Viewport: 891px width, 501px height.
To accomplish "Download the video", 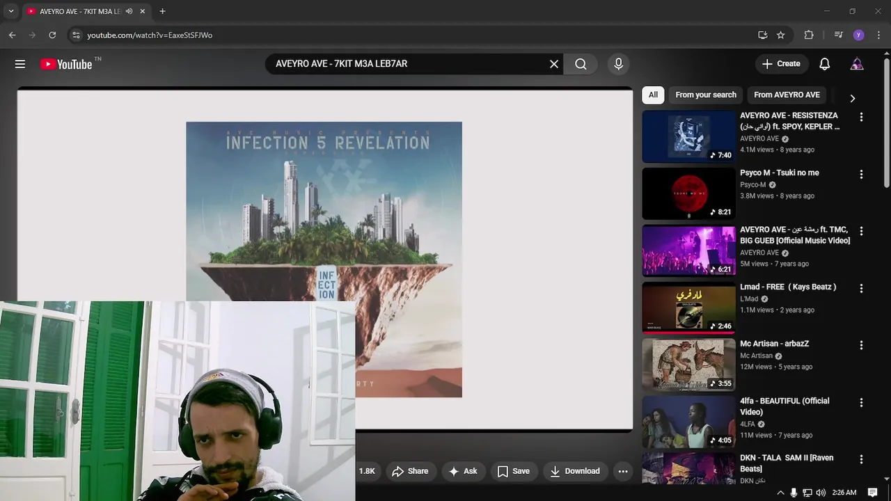I will coord(575,471).
